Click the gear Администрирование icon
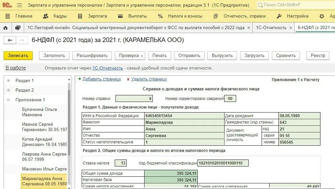 (322, 16)
